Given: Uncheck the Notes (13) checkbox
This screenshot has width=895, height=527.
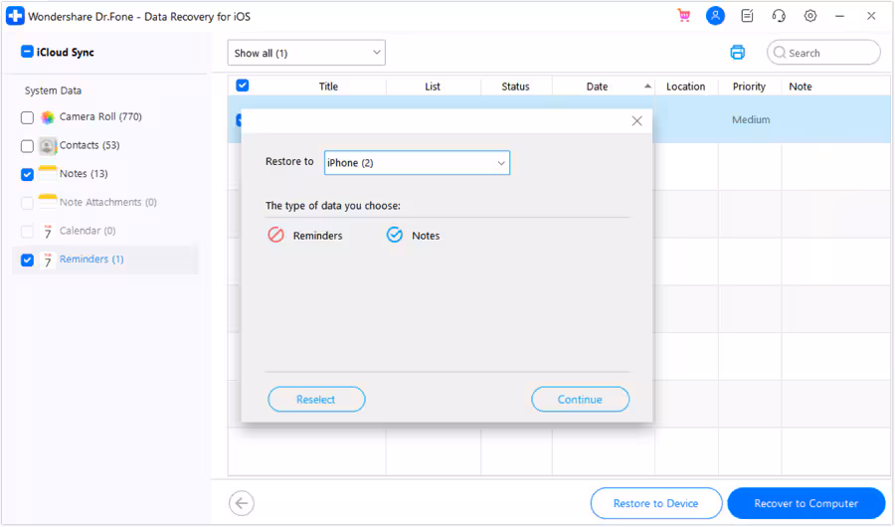Looking at the screenshot, I should pos(27,174).
